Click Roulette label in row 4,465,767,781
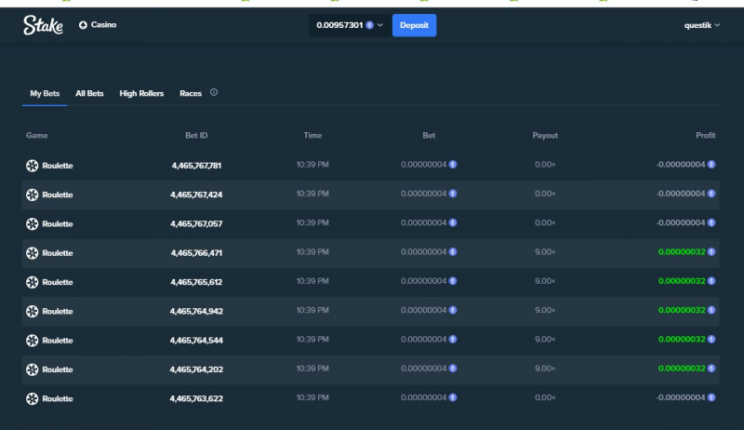Image resolution: width=744 pixels, height=430 pixels. pos(58,166)
